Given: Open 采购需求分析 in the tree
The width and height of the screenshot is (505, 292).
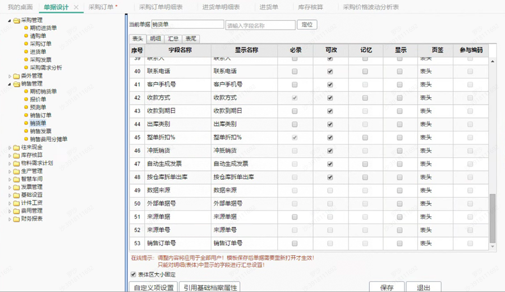Looking at the screenshot, I should (46, 68).
